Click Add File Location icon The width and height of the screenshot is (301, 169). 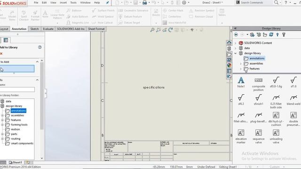259,35
